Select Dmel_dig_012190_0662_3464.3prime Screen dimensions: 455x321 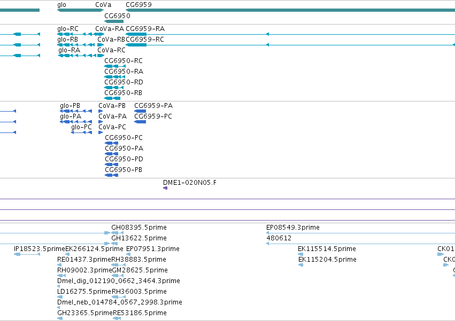click(119, 281)
